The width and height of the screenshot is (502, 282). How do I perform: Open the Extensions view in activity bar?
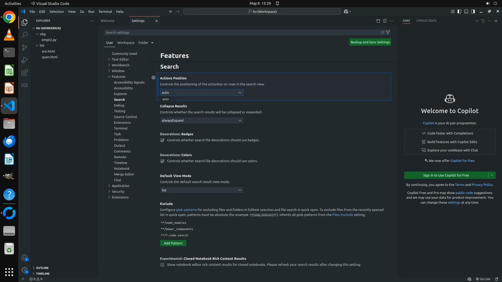25,73
